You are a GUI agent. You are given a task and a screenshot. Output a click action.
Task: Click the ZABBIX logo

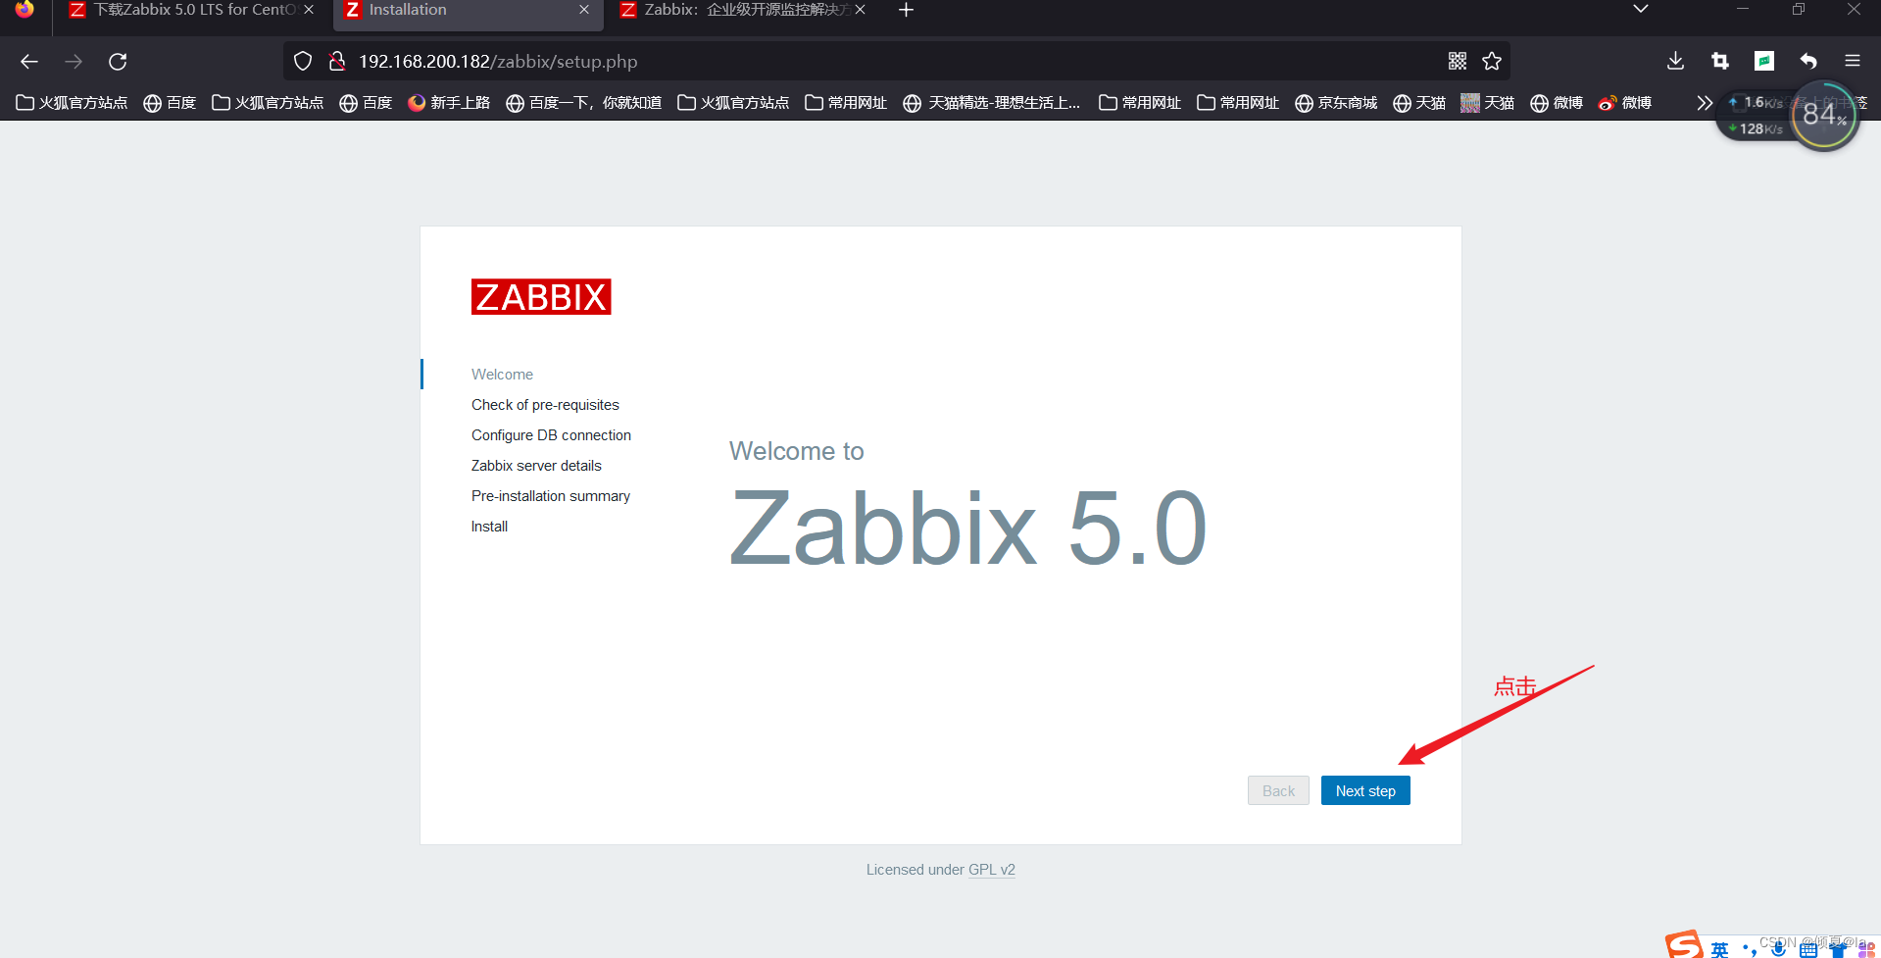[541, 296]
